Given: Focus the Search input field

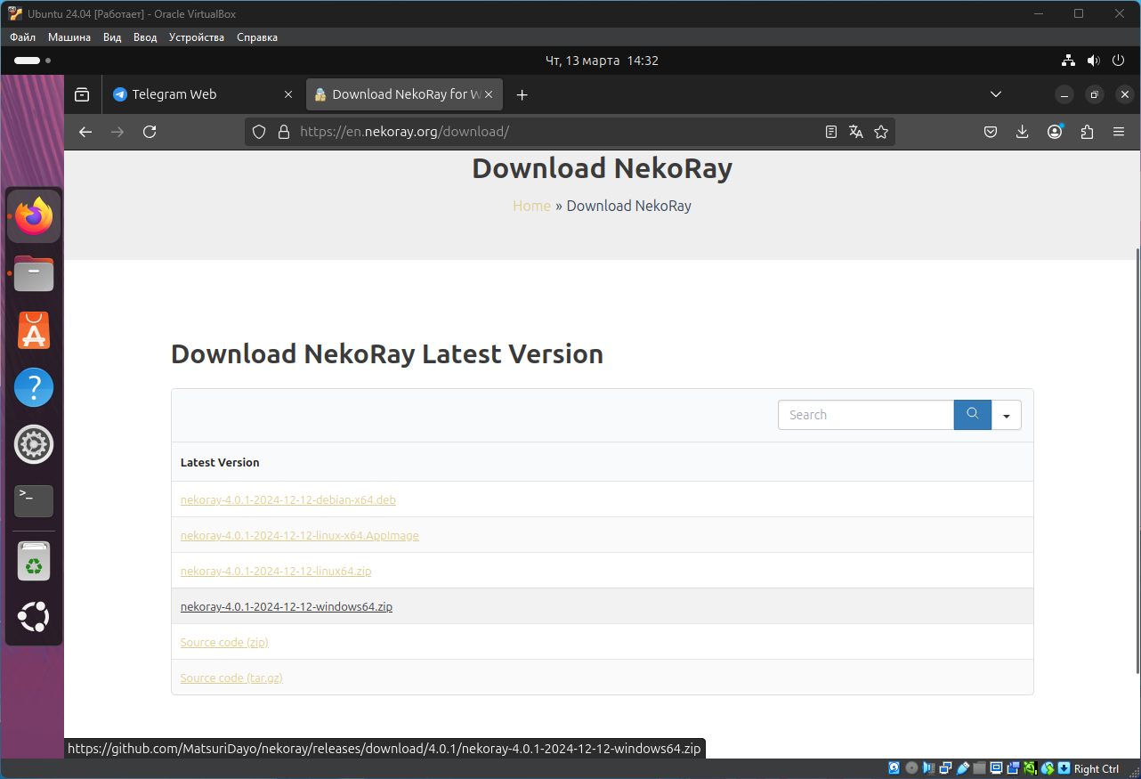Looking at the screenshot, I should click(x=866, y=415).
